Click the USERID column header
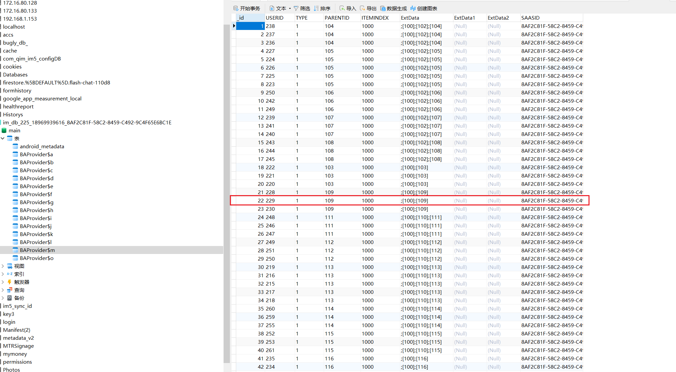The image size is (676, 372). pyautogui.click(x=274, y=18)
